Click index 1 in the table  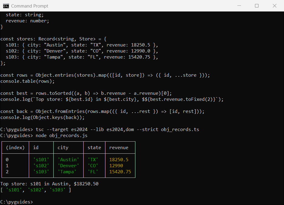point(7,166)
